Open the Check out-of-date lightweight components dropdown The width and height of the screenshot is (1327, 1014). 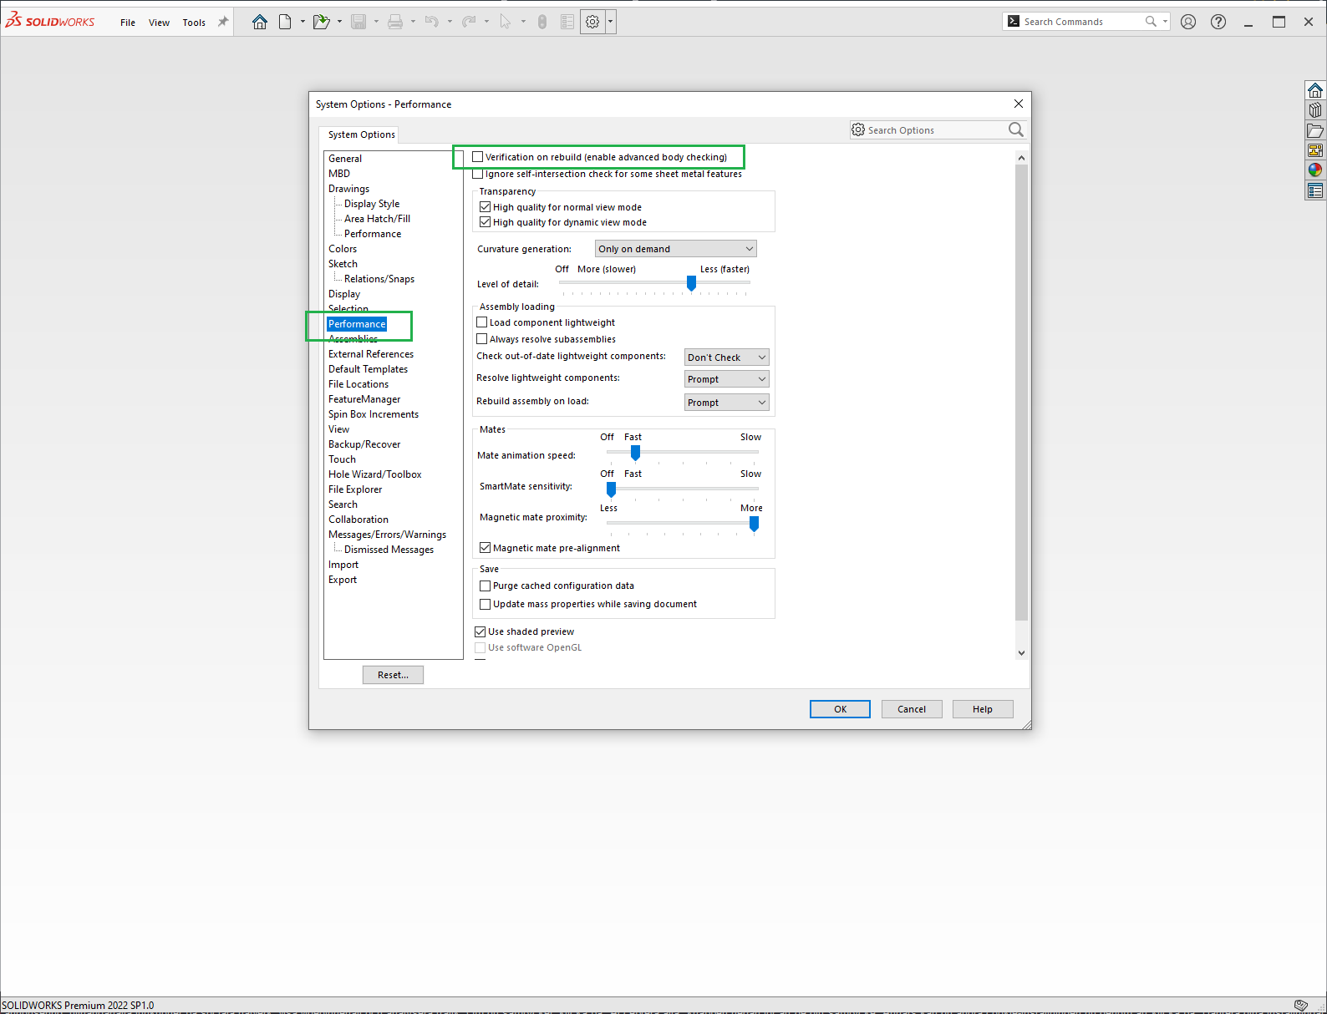[726, 357]
